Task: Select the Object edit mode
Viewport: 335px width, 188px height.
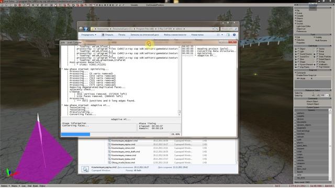Action: pos(301,49)
